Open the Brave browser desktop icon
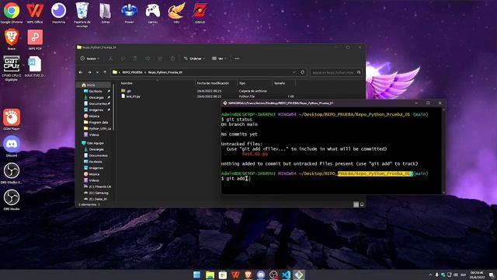 pyautogui.click(x=12, y=39)
